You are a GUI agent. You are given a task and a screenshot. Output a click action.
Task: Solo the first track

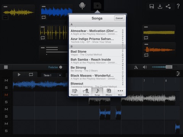(x=6, y=88)
